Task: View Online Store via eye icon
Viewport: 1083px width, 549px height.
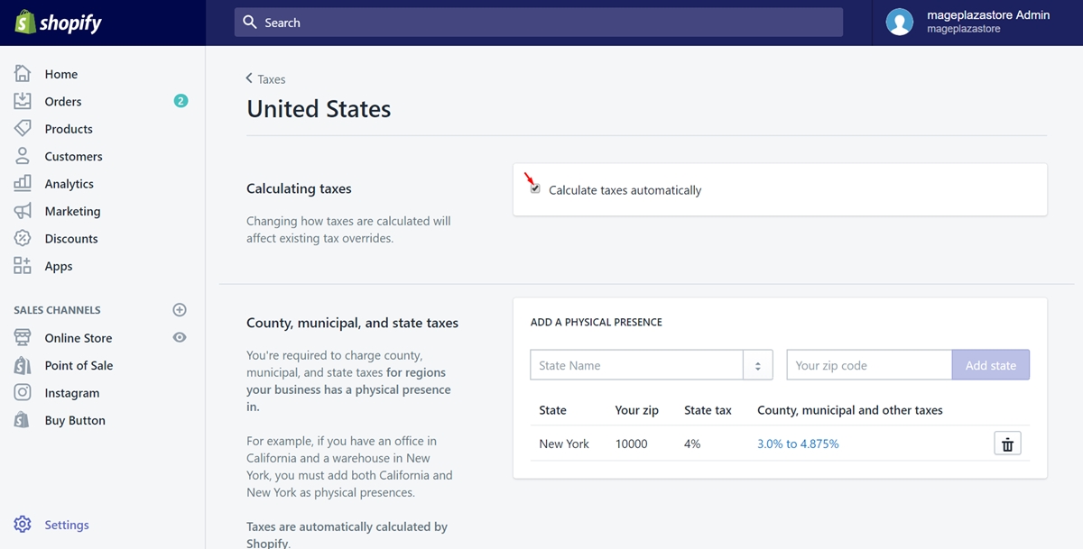Action: pyautogui.click(x=180, y=337)
